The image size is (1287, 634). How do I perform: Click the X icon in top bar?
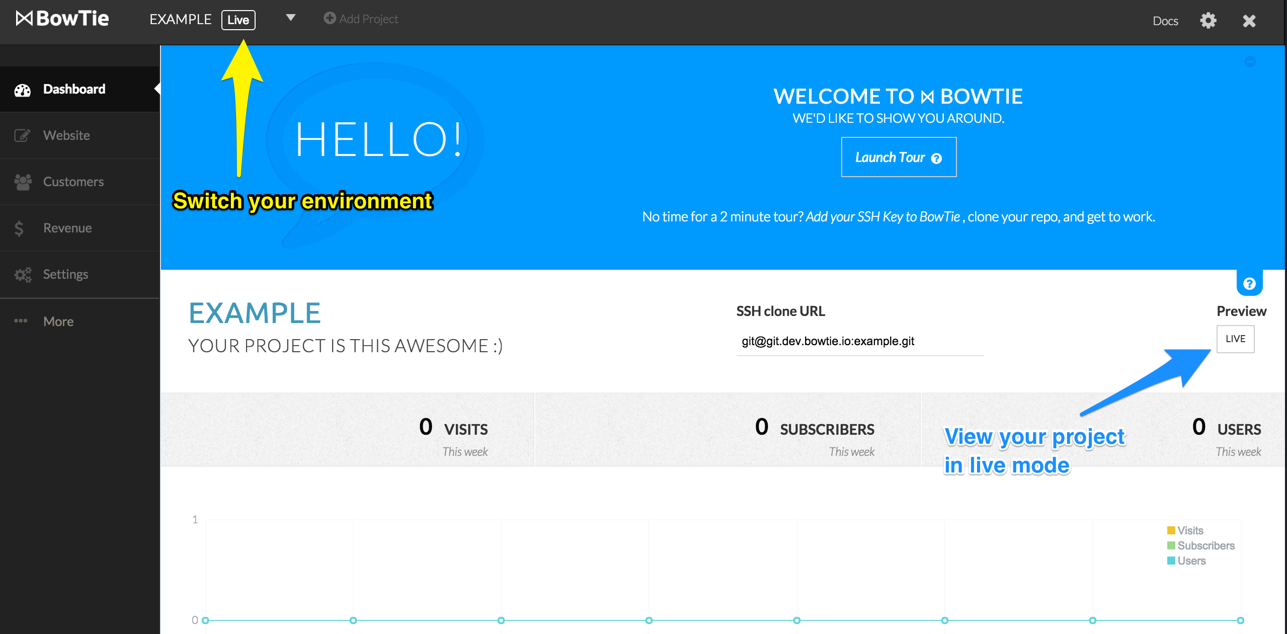coord(1249,21)
